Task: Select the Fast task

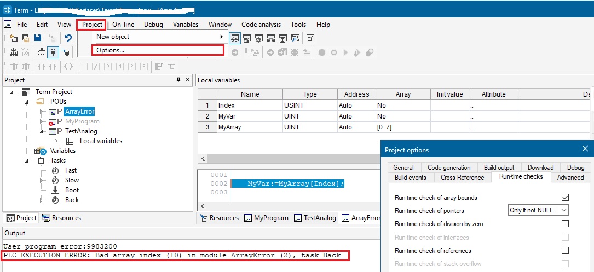Action: [x=71, y=170]
